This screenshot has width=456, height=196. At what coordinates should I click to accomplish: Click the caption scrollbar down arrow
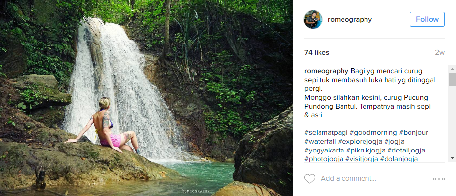click(452, 157)
